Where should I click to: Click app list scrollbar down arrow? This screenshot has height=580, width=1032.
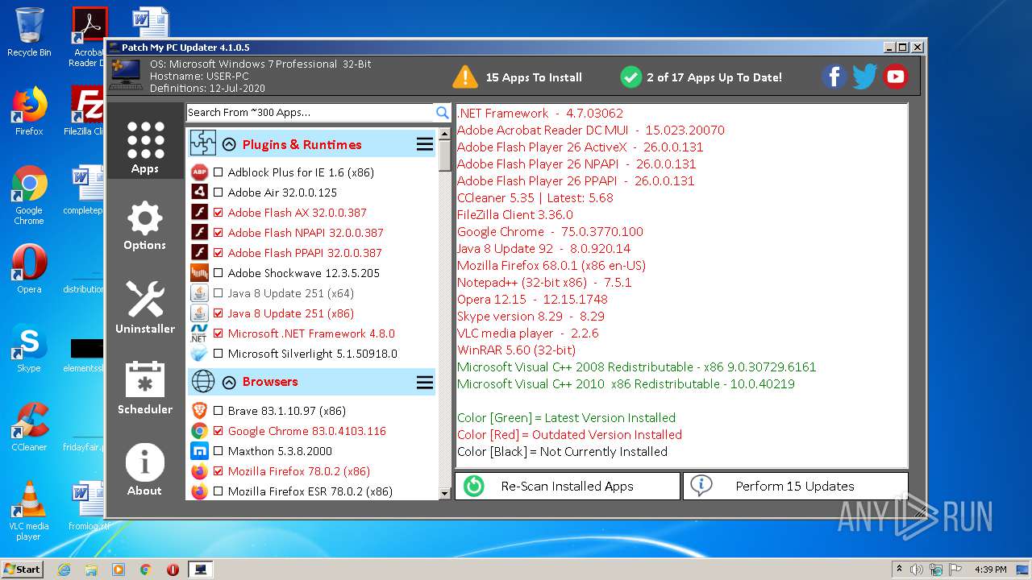(x=444, y=493)
